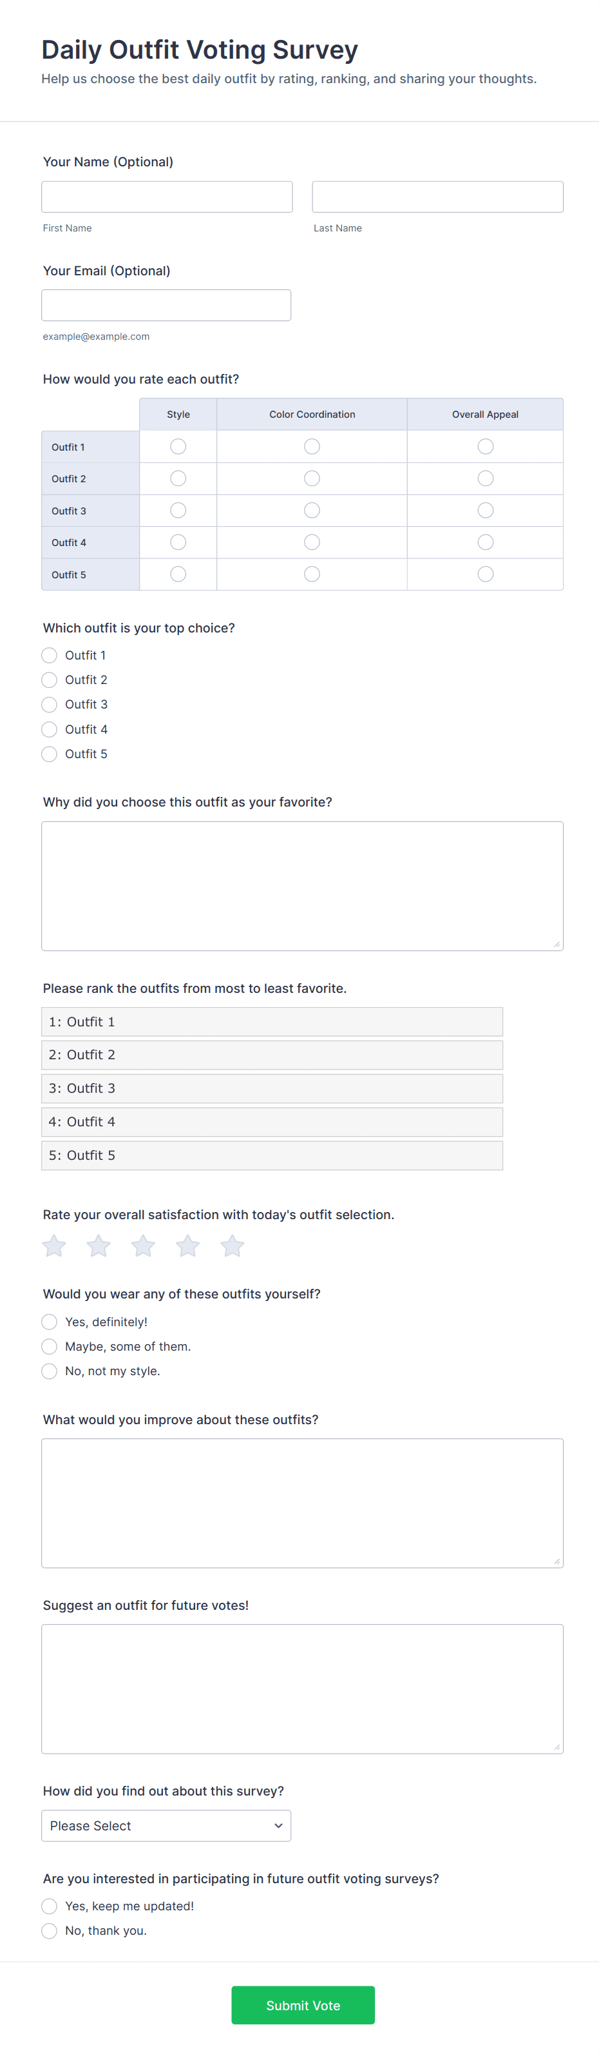Choose Outfit 2 as top choice

[x=50, y=680]
